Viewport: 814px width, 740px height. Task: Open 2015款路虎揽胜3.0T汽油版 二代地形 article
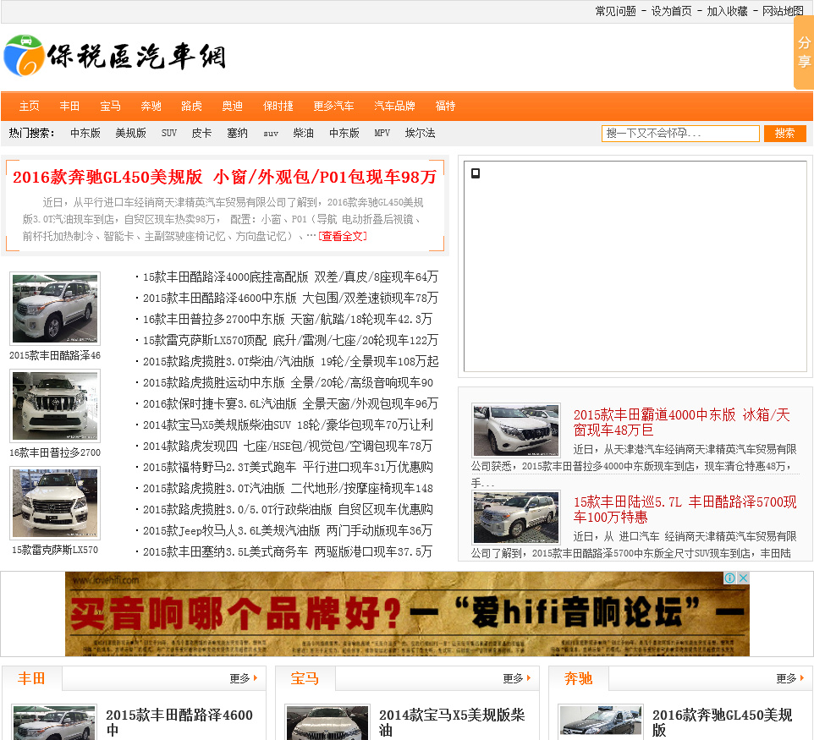pyautogui.click(x=288, y=488)
